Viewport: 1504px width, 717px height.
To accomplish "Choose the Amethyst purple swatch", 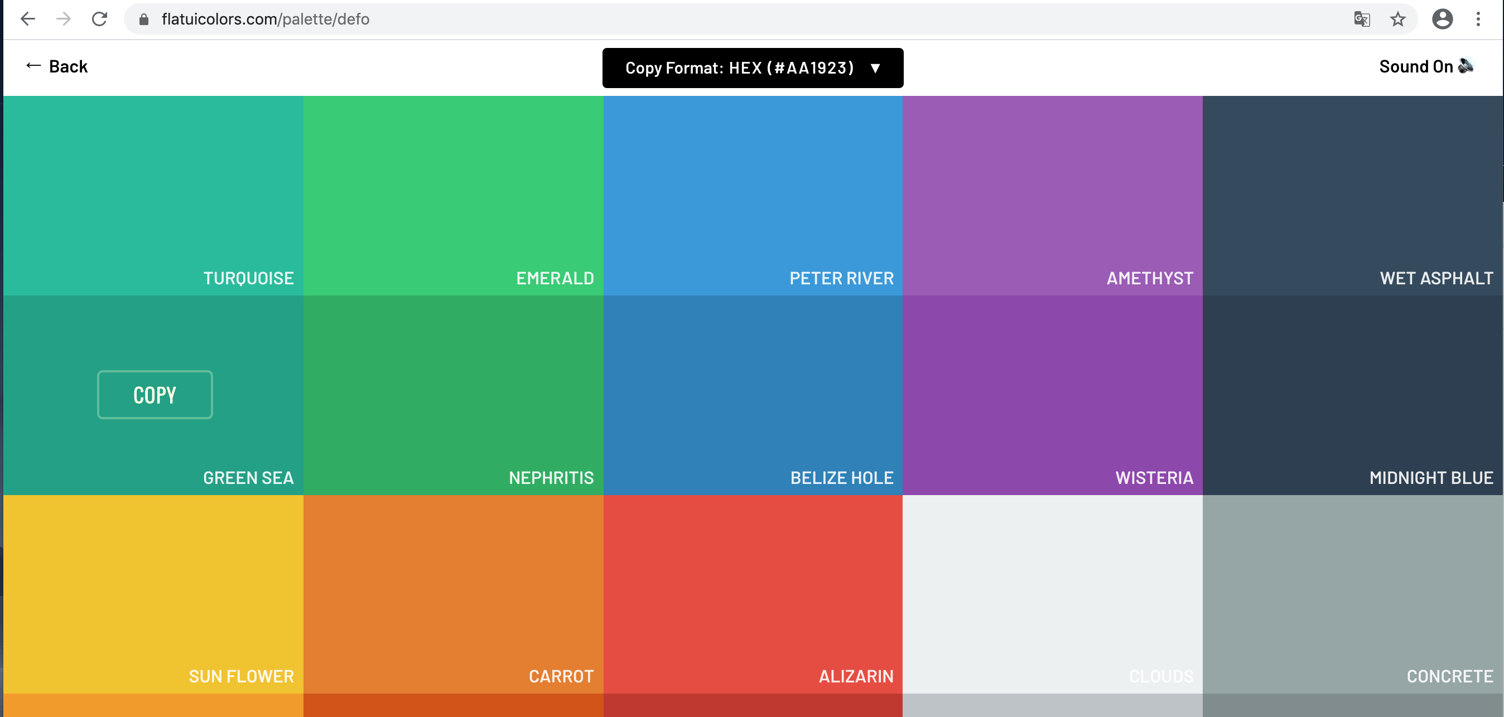I will (1052, 196).
